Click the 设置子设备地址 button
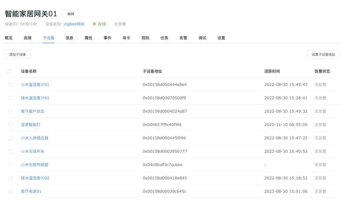This screenshot has height=205, width=343. 323,54
